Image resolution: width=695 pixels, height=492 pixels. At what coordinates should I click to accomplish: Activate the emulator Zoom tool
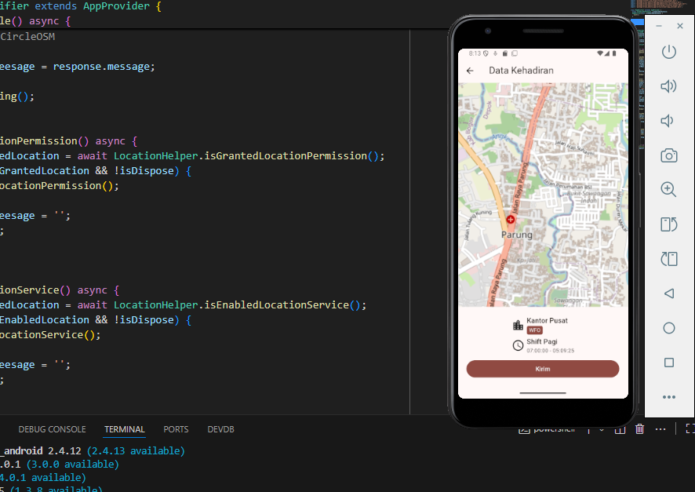click(x=669, y=189)
